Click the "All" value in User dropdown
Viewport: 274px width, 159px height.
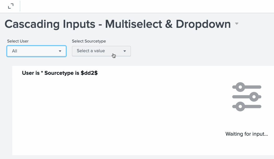tap(15, 51)
